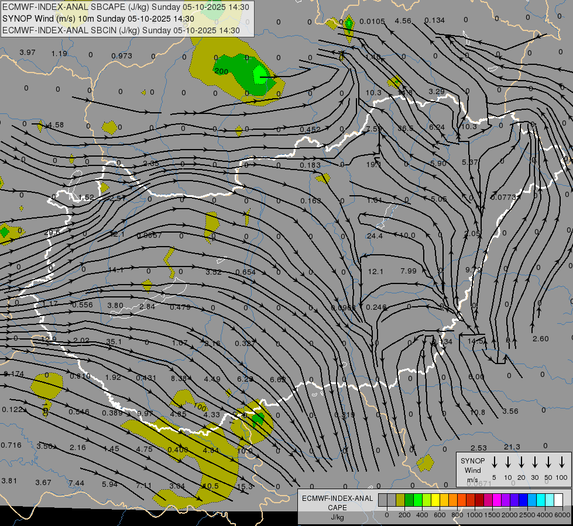Select the 20 m/s wind arrow symbol
Viewport: 573px width, 526px height.
[x=521, y=462]
